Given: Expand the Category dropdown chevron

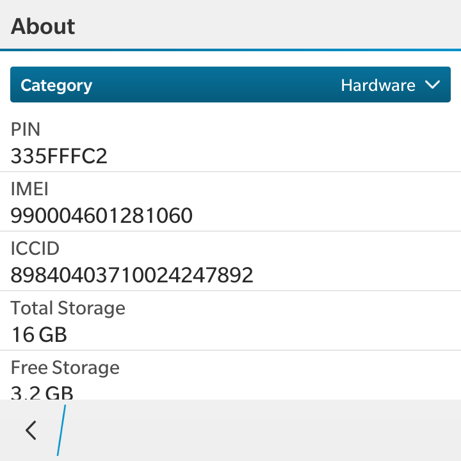Looking at the screenshot, I should [x=433, y=85].
